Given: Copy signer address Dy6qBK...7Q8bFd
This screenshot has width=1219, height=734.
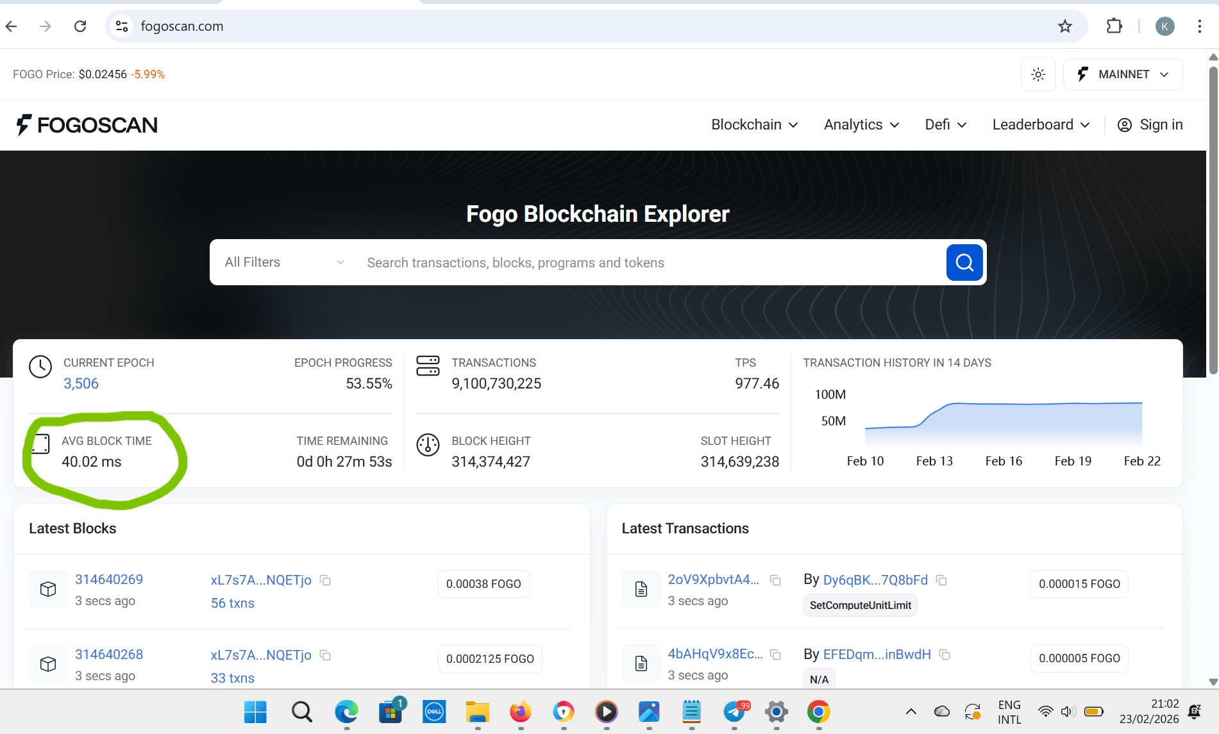Looking at the screenshot, I should point(941,580).
